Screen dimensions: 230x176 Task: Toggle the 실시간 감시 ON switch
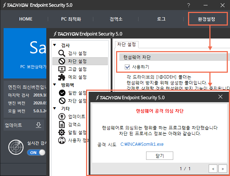point(36,153)
